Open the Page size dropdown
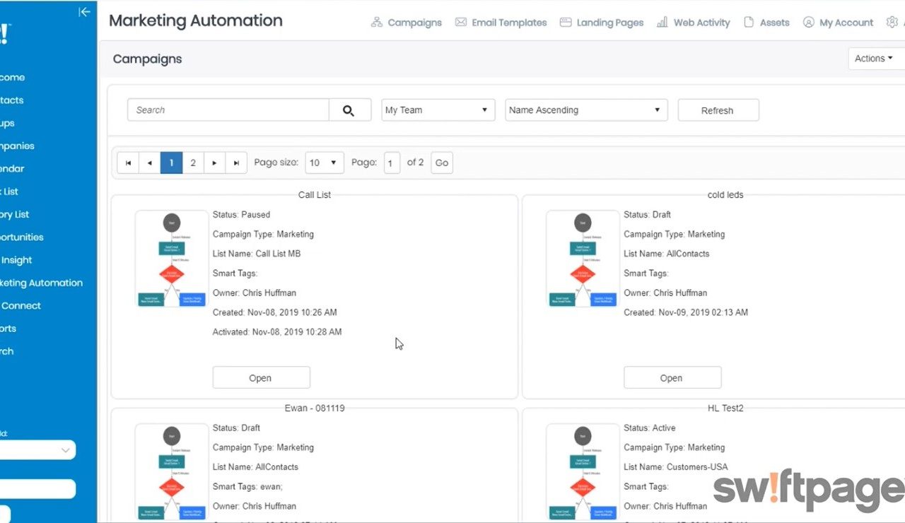The height and width of the screenshot is (523, 905). click(325, 163)
